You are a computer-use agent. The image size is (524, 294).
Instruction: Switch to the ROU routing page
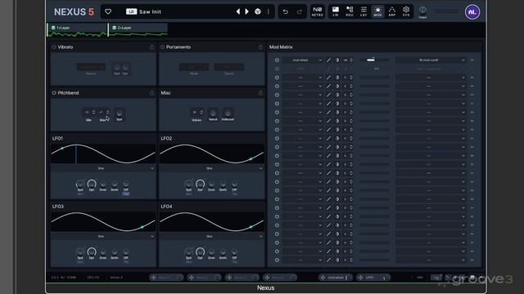click(x=350, y=11)
